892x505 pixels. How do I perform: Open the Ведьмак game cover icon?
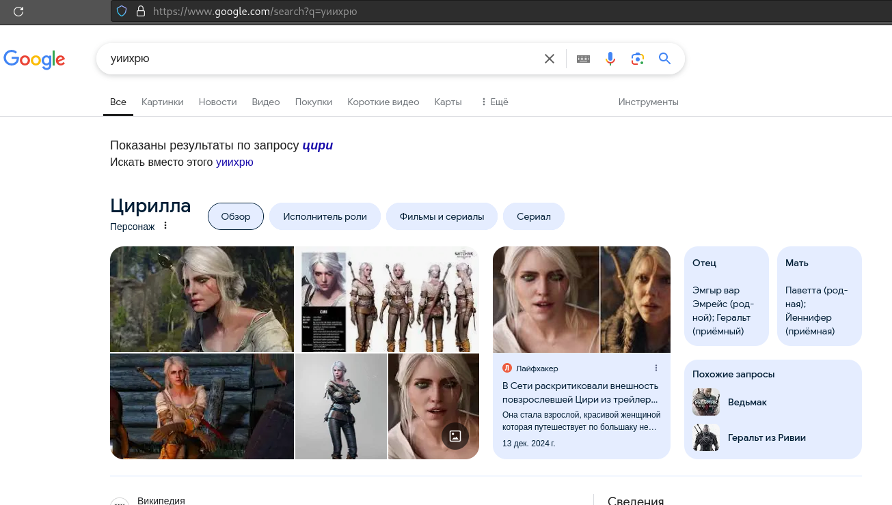(x=706, y=402)
